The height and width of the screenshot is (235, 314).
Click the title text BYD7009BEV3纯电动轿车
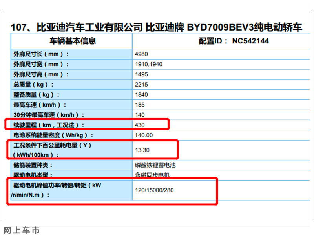244,27
